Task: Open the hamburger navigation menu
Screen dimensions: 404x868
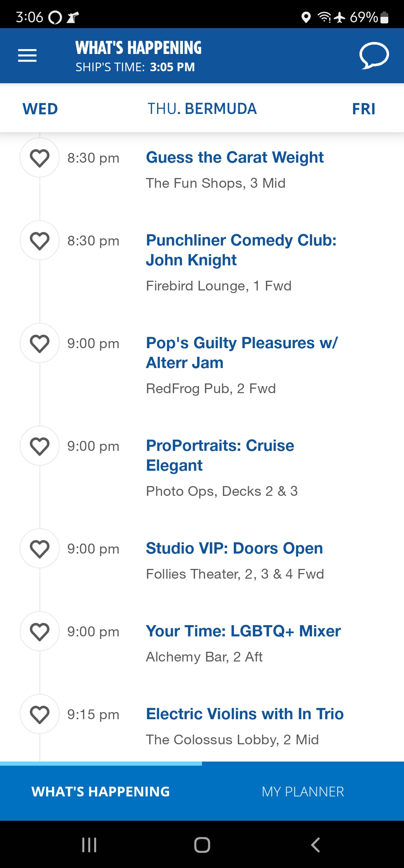Action: pyautogui.click(x=27, y=55)
